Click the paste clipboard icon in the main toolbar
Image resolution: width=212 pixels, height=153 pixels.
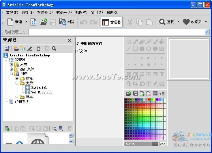pyautogui.click(x=149, y=22)
